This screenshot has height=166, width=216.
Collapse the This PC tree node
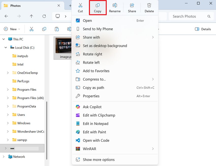click(4, 39)
